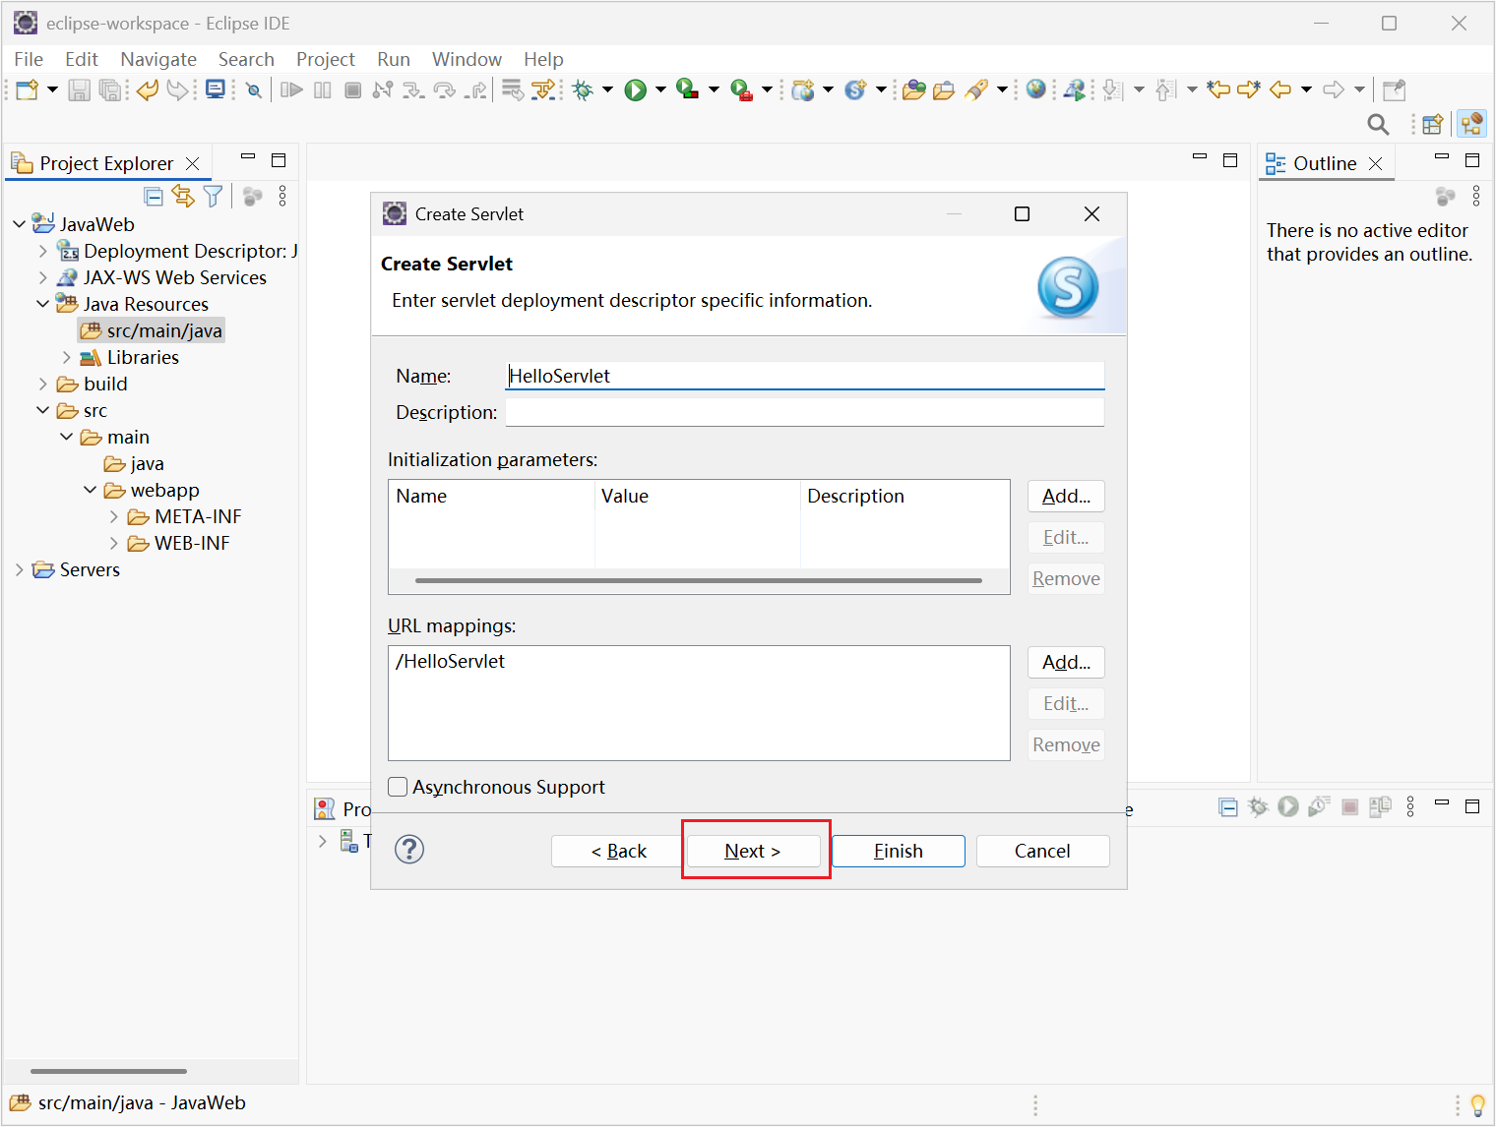This screenshot has width=1496, height=1127.
Task: Add a URL mapping
Action: [1066, 663]
